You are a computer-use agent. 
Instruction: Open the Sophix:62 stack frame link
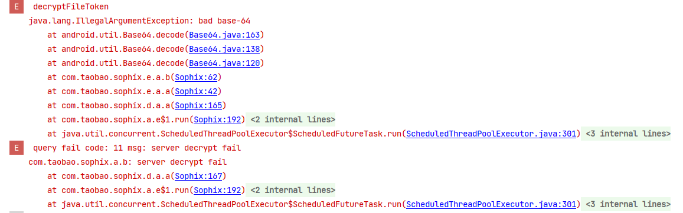pyautogui.click(x=196, y=78)
